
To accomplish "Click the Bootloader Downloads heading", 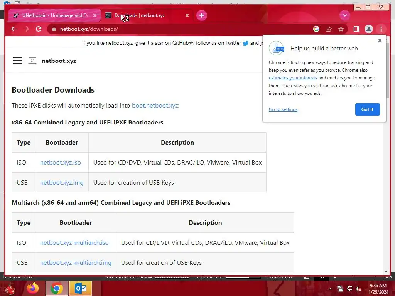I will point(53,89).
